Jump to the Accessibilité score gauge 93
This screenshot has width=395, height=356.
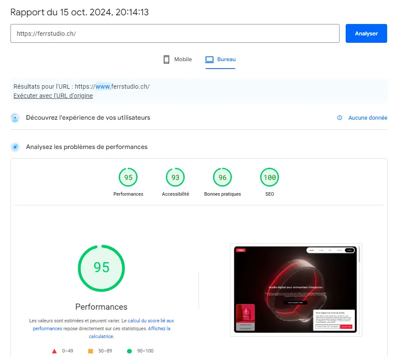[175, 177]
